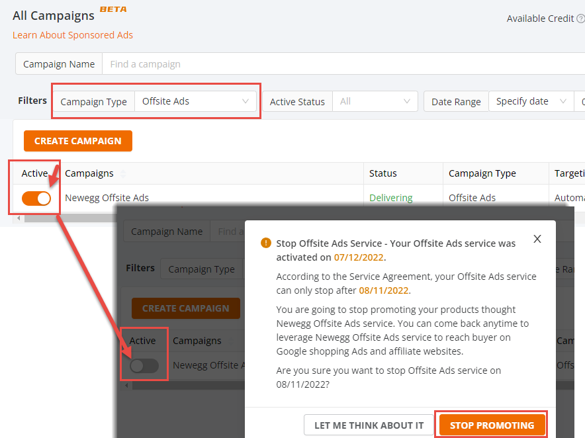
Task: Click the sort icon beside Campaigns header
Action: point(122,173)
